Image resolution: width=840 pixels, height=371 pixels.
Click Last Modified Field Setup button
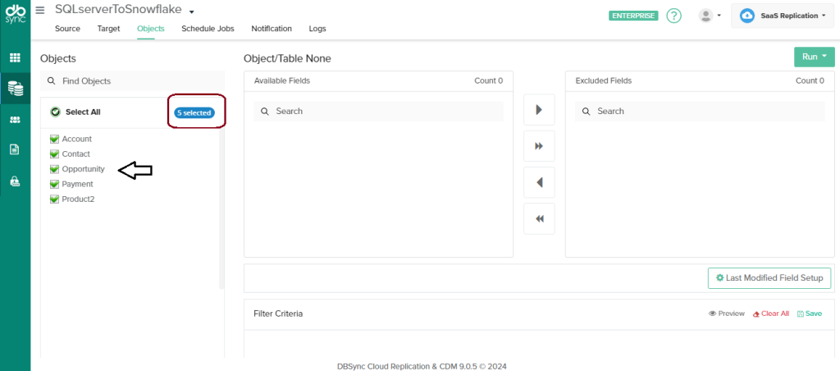point(769,278)
